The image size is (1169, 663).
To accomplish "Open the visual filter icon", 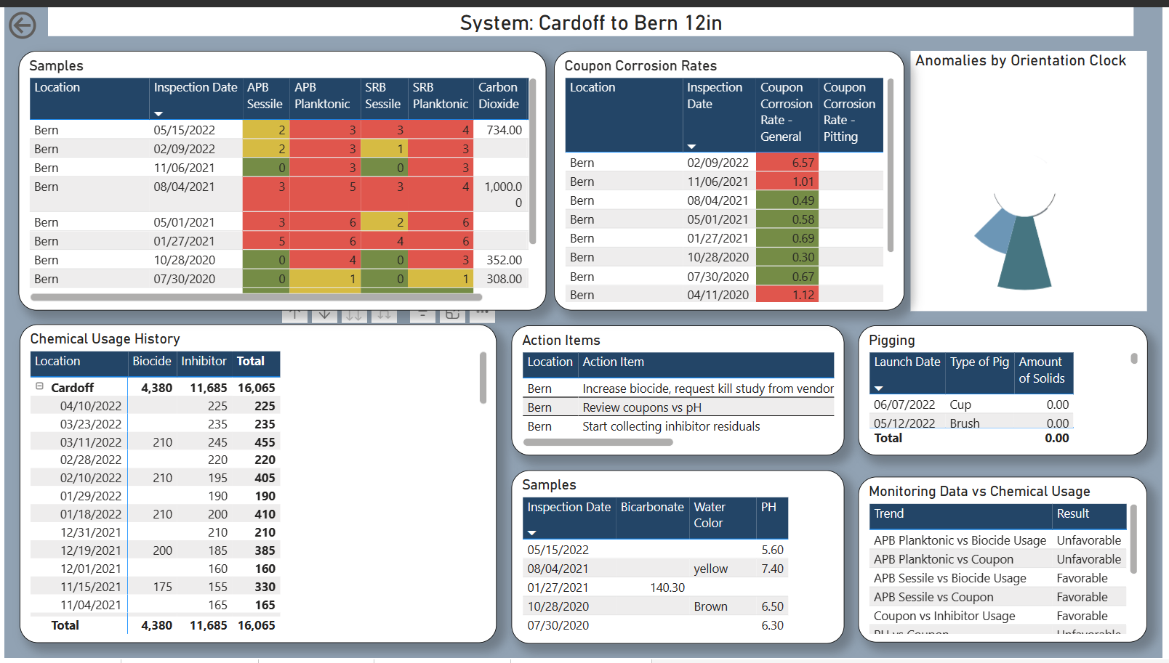I will pyautogui.click(x=422, y=314).
